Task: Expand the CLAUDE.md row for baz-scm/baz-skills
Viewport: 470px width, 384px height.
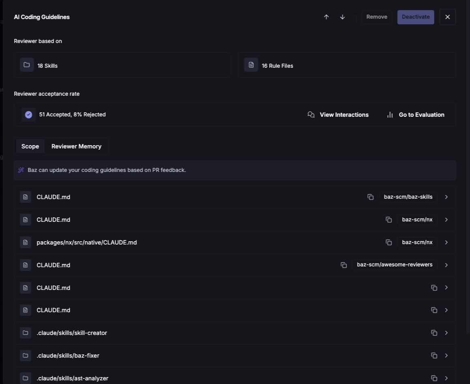Action: coord(446,197)
